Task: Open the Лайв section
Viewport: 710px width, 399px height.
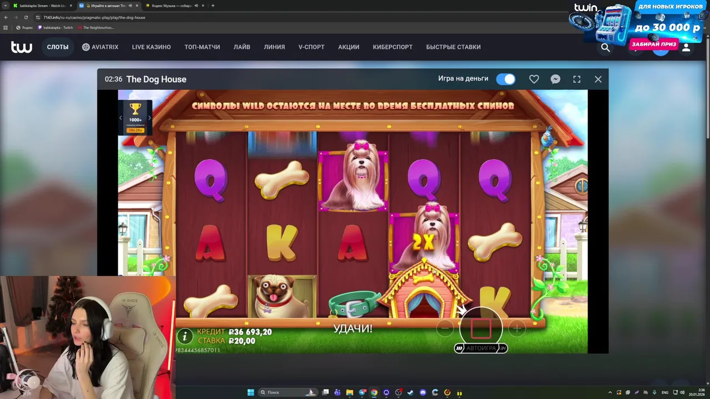Action: pos(242,47)
